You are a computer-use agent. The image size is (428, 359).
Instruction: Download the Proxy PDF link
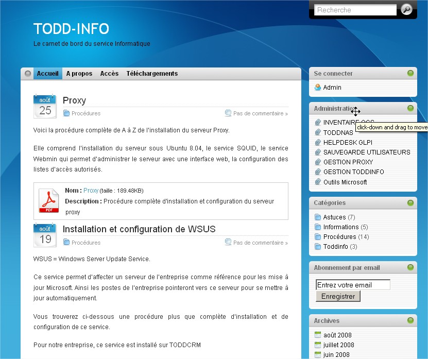[91, 190]
